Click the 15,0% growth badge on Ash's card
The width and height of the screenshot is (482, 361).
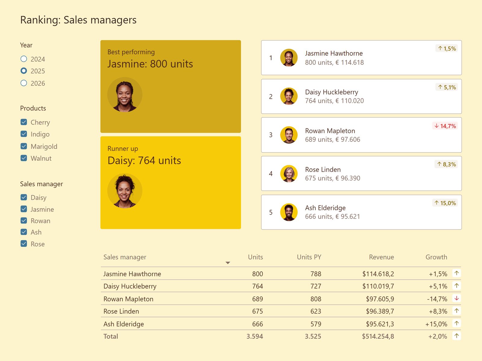445,203
